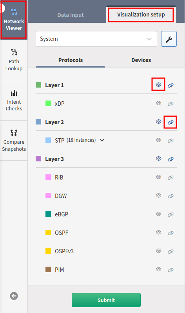Viewport: 185px width, 313px height.
Task: Open the System layout dropdown
Action: (x=96, y=39)
